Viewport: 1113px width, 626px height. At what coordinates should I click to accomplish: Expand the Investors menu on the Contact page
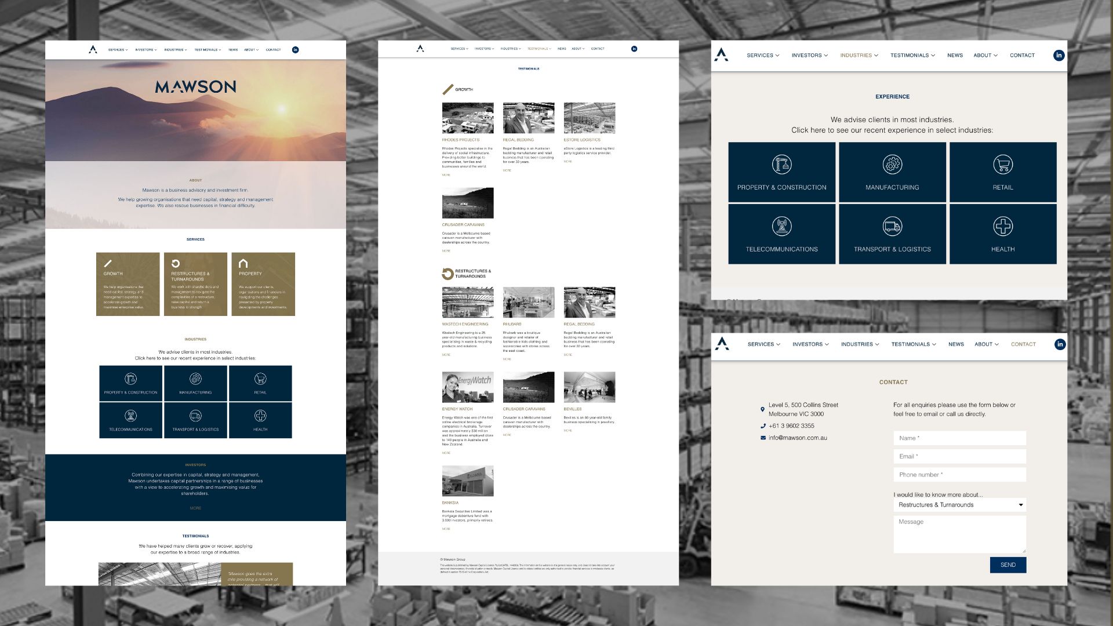[810, 344]
